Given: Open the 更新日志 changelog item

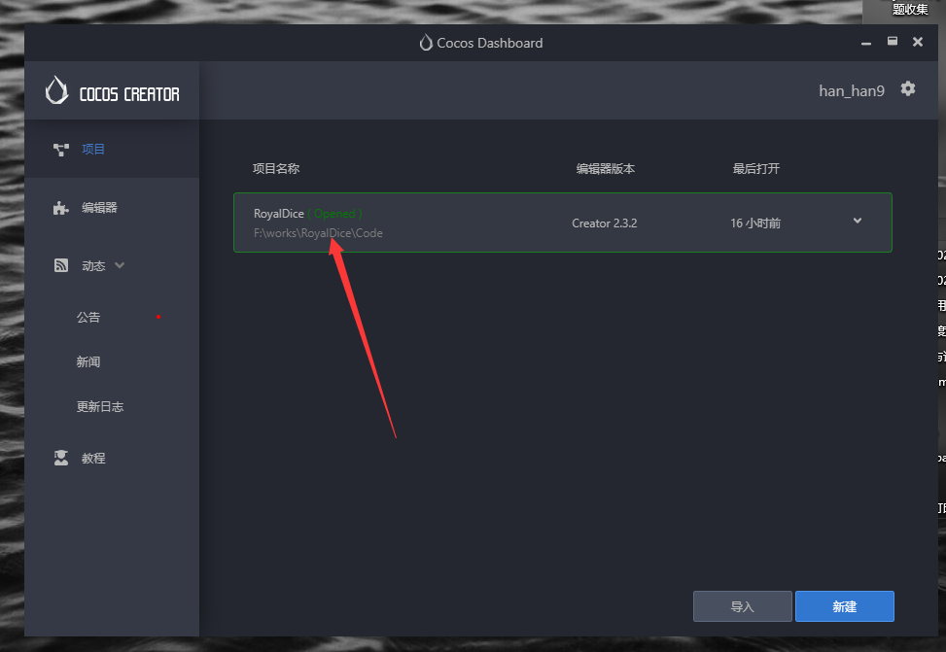Looking at the screenshot, I should tap(100, 406).
